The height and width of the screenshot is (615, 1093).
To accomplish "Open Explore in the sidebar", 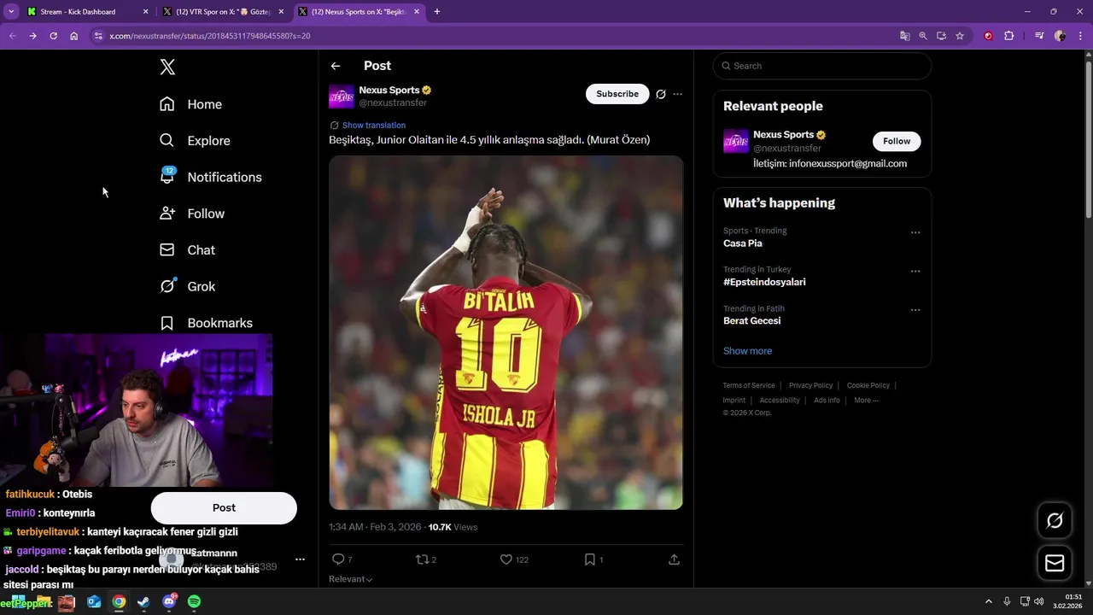I will click(x=195, y=141).
